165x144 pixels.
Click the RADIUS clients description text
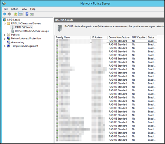(x=114, y=26)
